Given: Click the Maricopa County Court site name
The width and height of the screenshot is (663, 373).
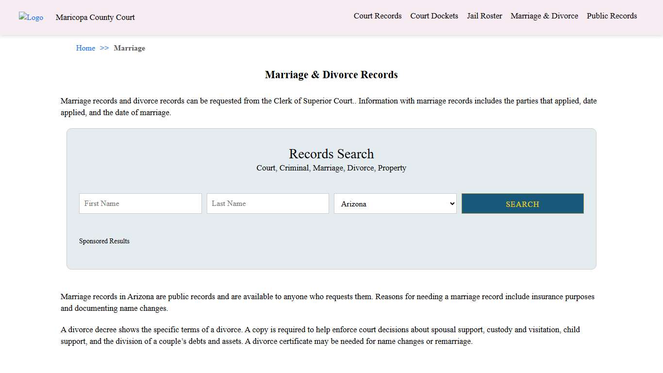Looking at the screenshot, I should (95, 17).
